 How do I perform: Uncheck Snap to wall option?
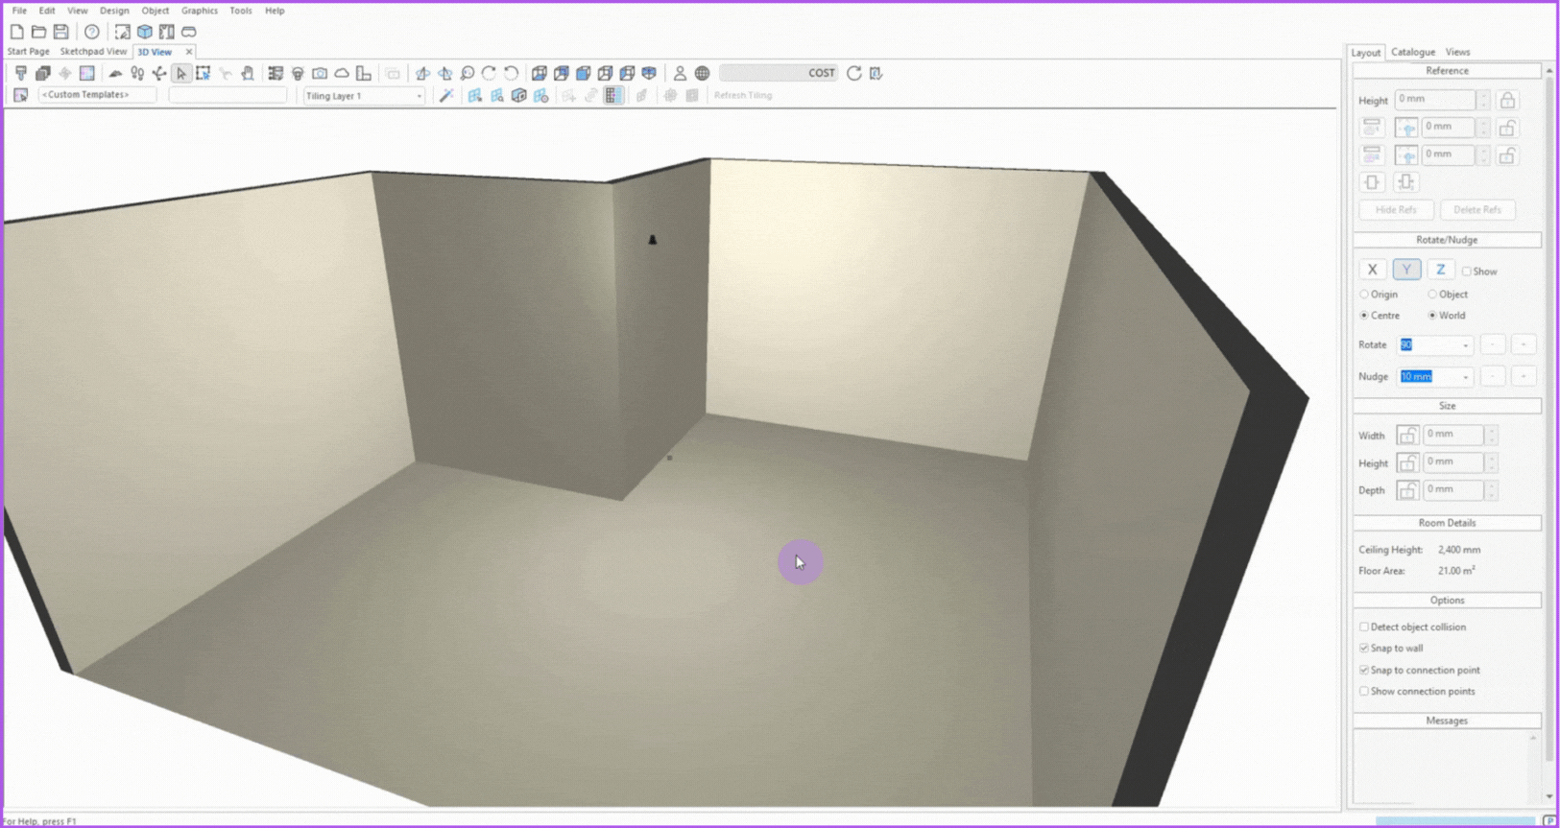tap(1364, 648)
